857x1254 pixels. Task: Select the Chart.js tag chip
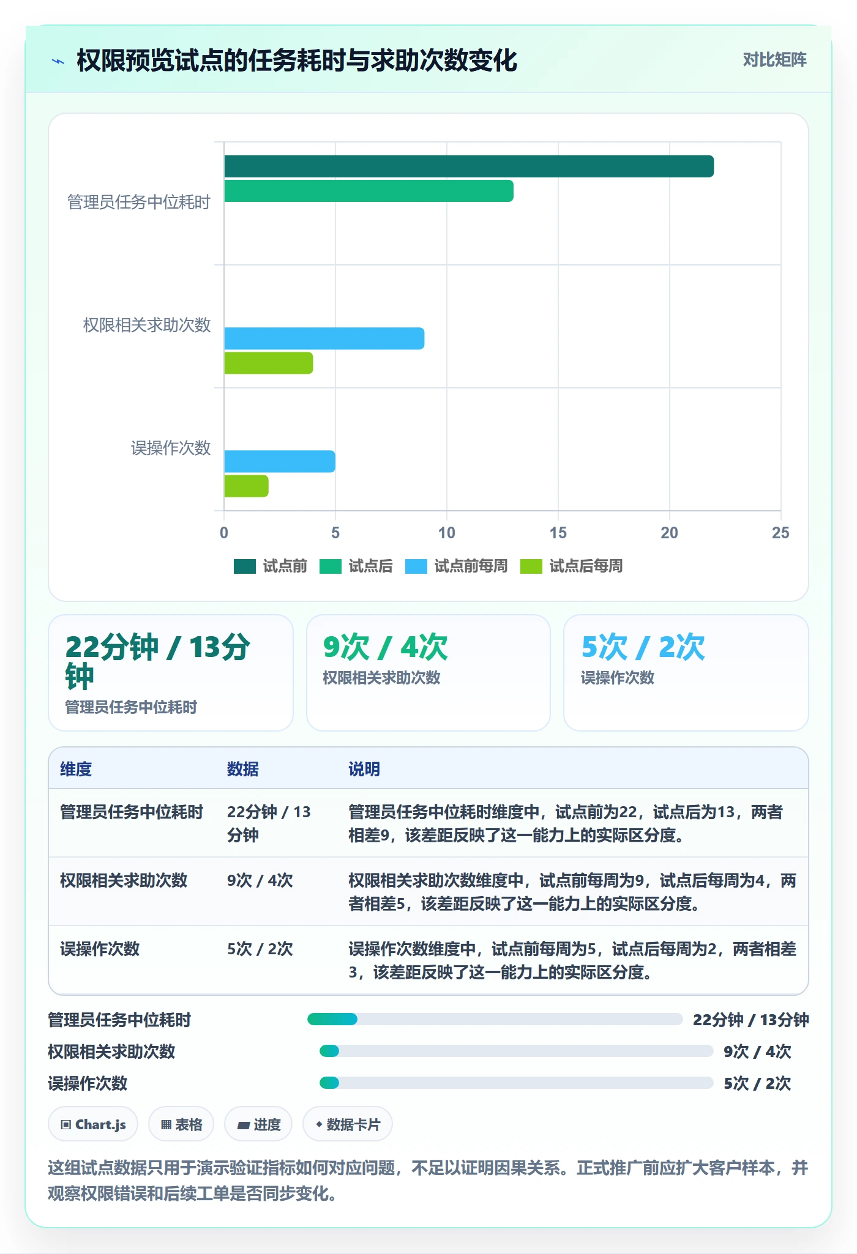[x=93, y=1124]
